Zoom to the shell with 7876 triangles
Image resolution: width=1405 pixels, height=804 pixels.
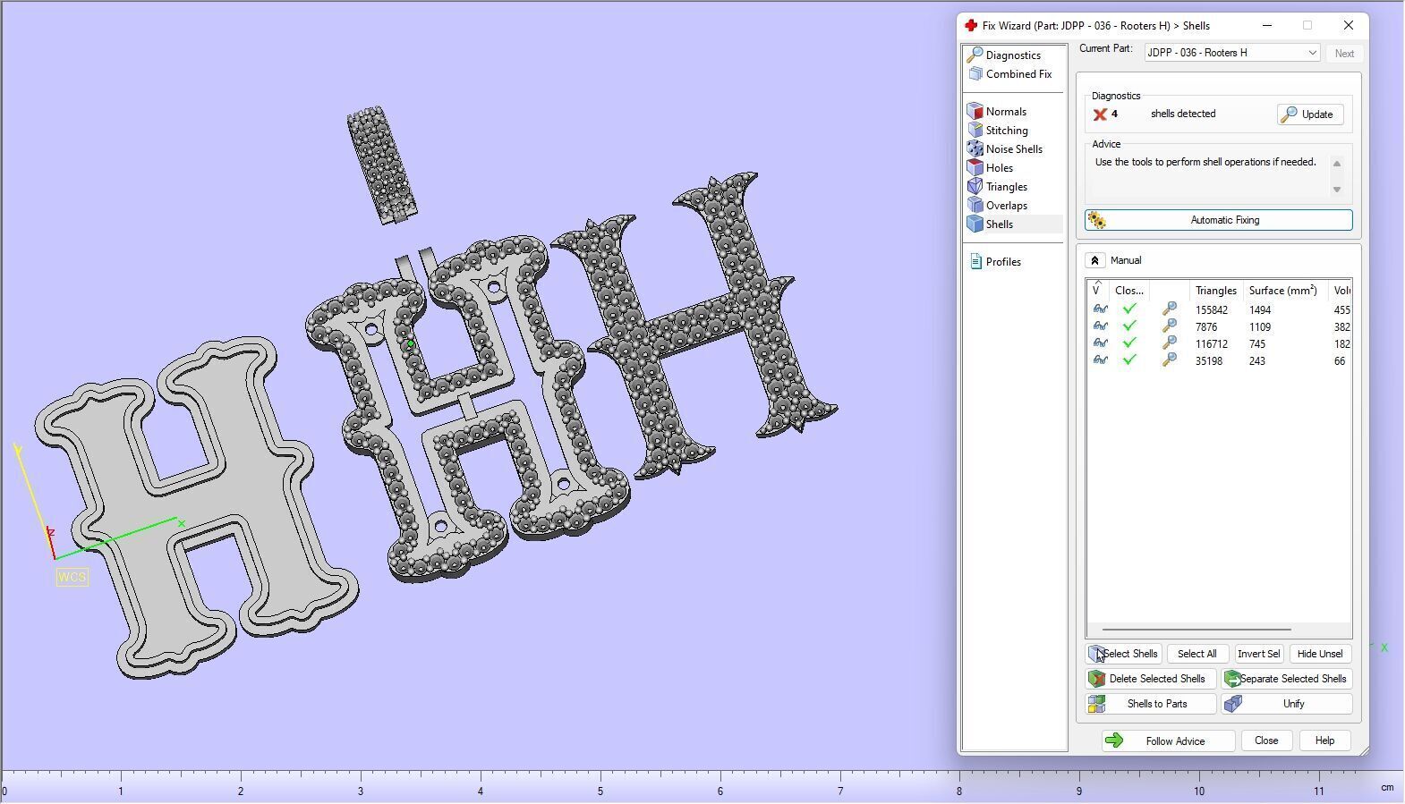1169,326
